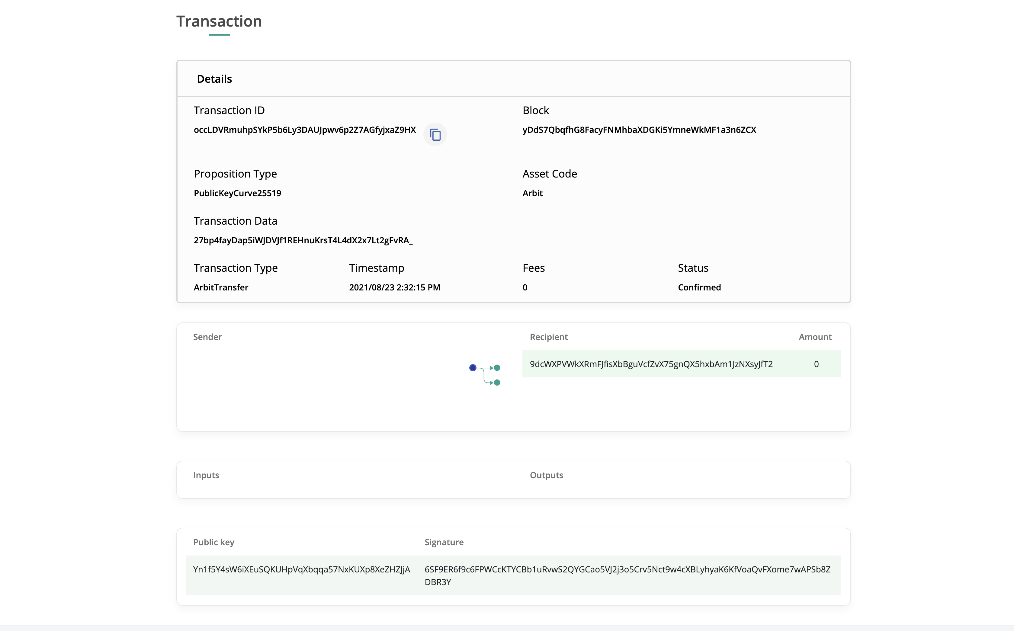Click the sender-to-recipient flow diagram icon
The height and width of the screenshot is (631, 1014).
tap(484, 375)
